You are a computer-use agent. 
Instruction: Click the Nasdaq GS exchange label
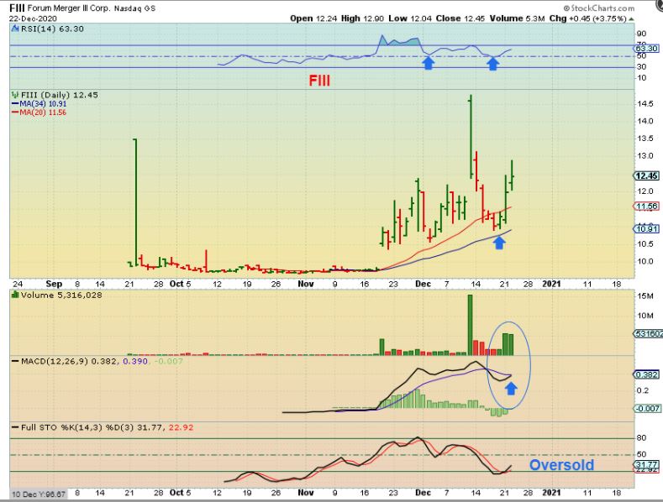(134, 8)
